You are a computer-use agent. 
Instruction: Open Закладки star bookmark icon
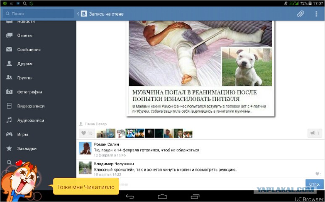point(9,148)
